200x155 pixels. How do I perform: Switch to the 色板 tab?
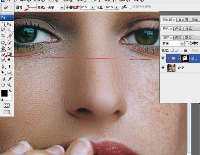point(178,29)
